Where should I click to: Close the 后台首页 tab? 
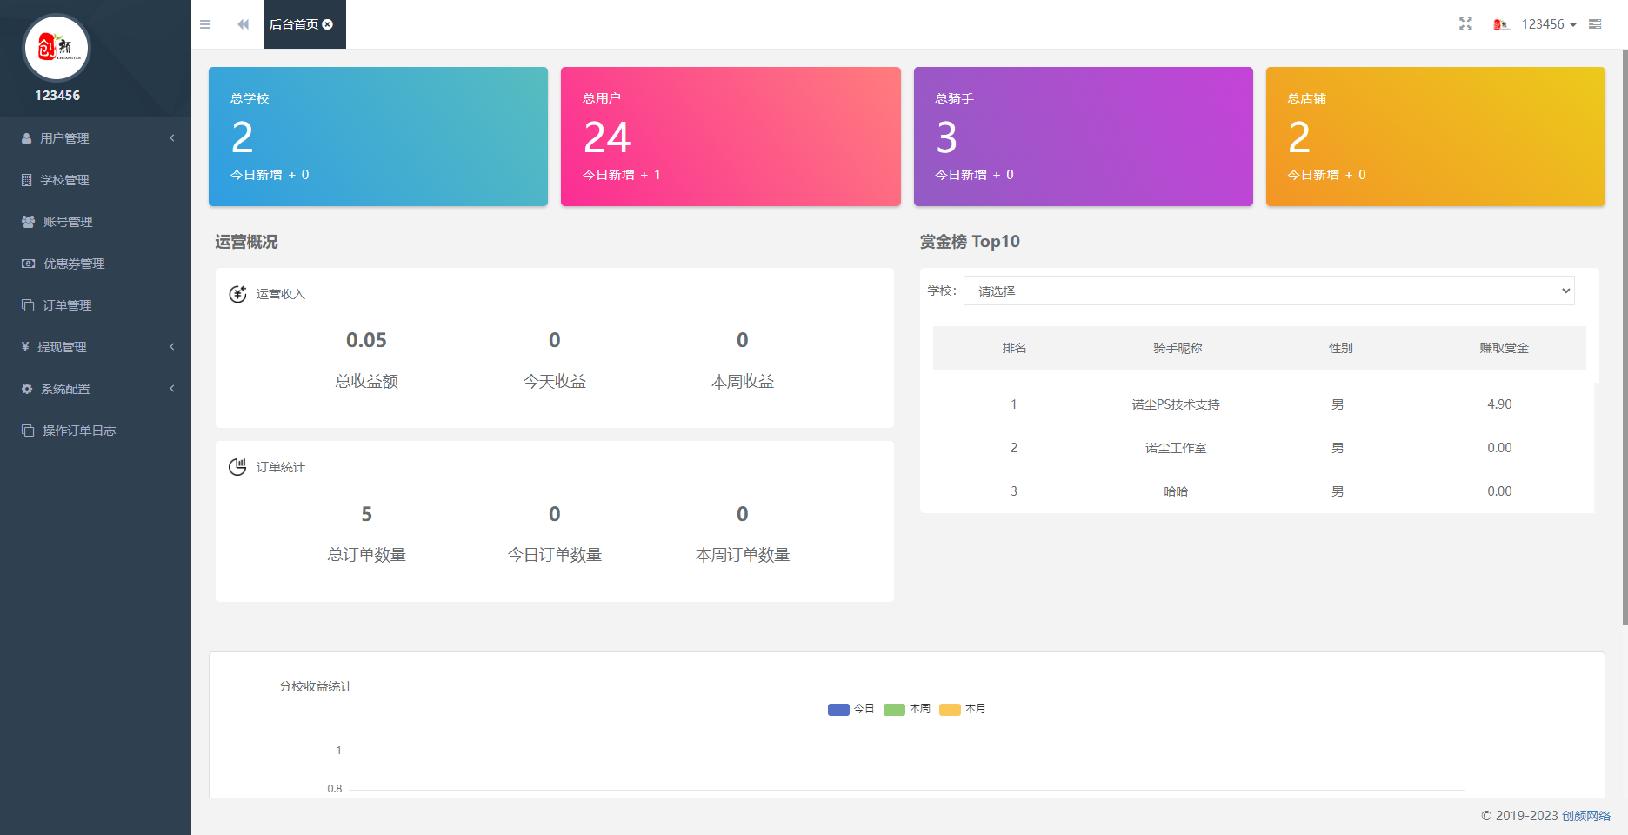(328, 23)
